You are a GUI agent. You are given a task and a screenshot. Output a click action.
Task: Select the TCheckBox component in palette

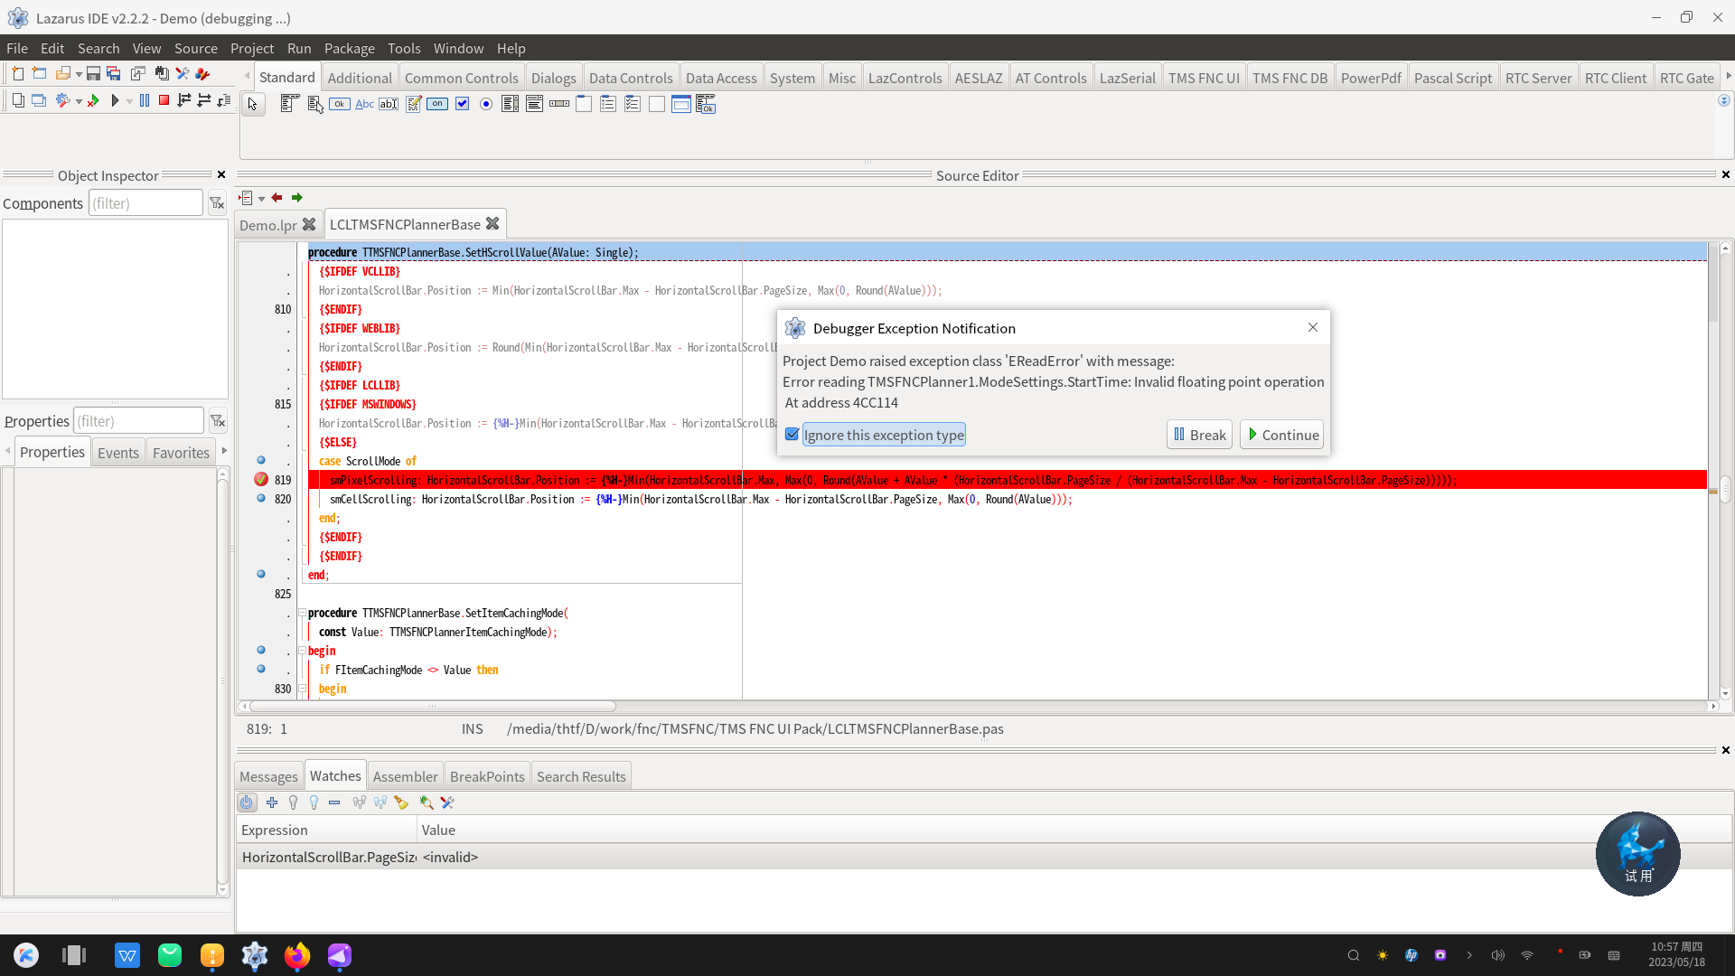[x=462, y=104]
